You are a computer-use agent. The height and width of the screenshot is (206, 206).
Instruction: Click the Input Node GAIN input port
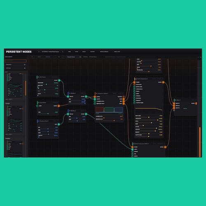coord(37,106)
